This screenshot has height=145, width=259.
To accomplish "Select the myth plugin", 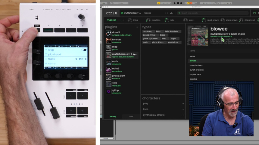I will (122, 62).
